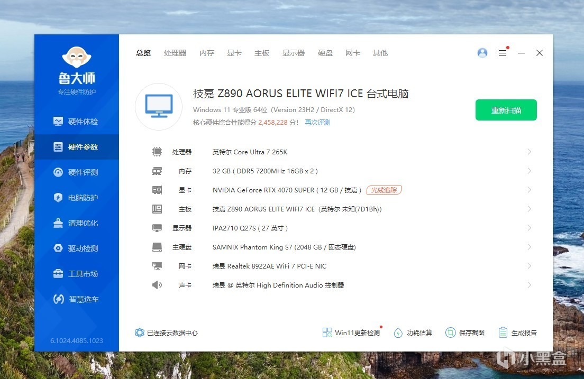Open the 硬件体检 sidebar icon

(58, 122)
